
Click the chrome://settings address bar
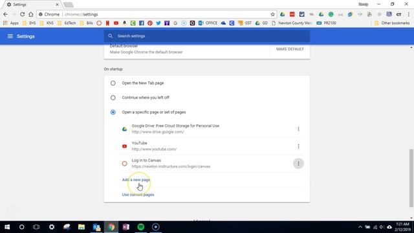click(x=157, y=14)
